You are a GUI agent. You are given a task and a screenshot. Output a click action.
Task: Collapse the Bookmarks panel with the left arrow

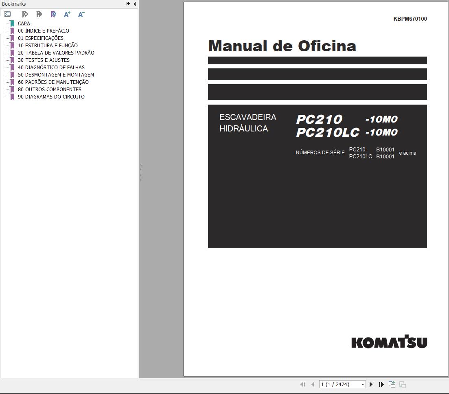coord(135,4)
